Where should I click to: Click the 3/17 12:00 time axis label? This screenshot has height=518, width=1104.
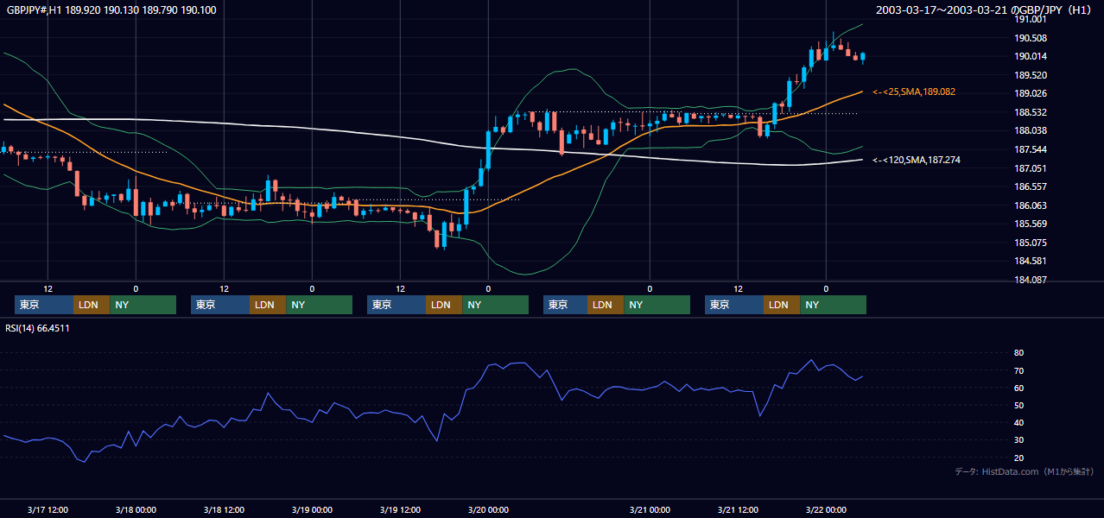coord(48,509)
